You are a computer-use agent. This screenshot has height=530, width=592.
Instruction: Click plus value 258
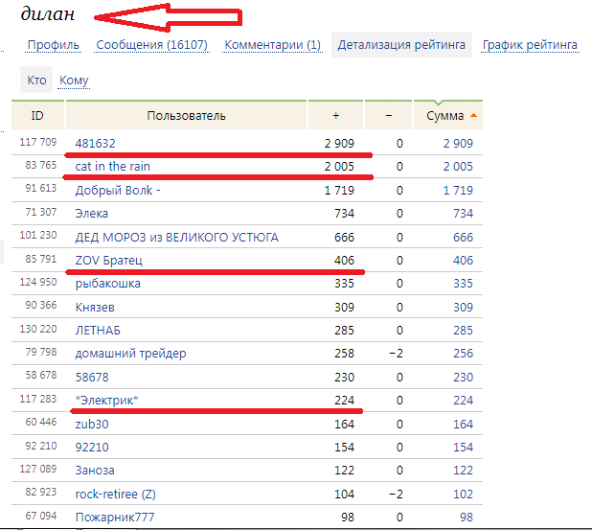tap(344, 354)
